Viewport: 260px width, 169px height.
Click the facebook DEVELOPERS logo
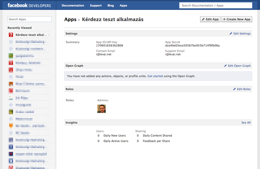(29, 6)
